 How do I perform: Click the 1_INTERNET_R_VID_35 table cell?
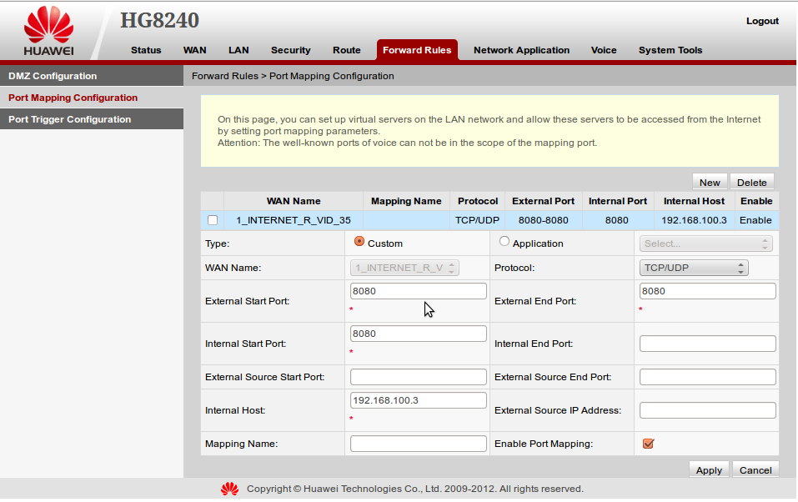click(294, 220)
